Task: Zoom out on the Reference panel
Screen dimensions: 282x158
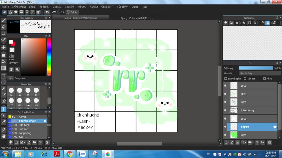Action: pyautogui.click(x=255, y=23)
